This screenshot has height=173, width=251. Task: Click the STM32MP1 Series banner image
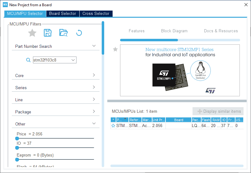(180, 71)
